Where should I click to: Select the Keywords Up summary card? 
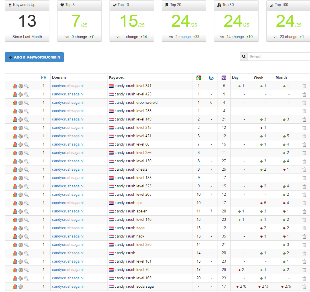27,21
